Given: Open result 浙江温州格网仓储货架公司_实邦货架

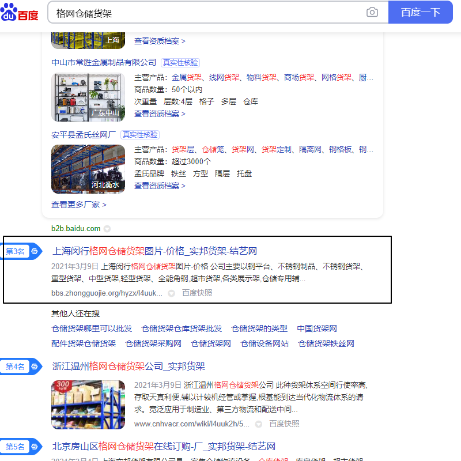Looking at the screenshot, I should point(129,366).
